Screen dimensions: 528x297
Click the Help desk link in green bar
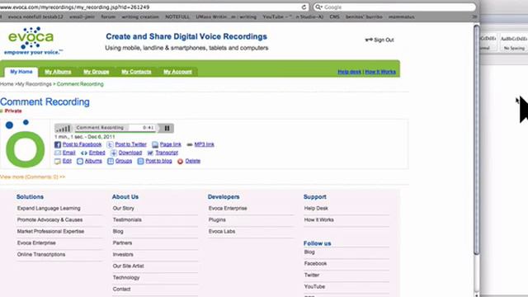(x=349, y=72)
